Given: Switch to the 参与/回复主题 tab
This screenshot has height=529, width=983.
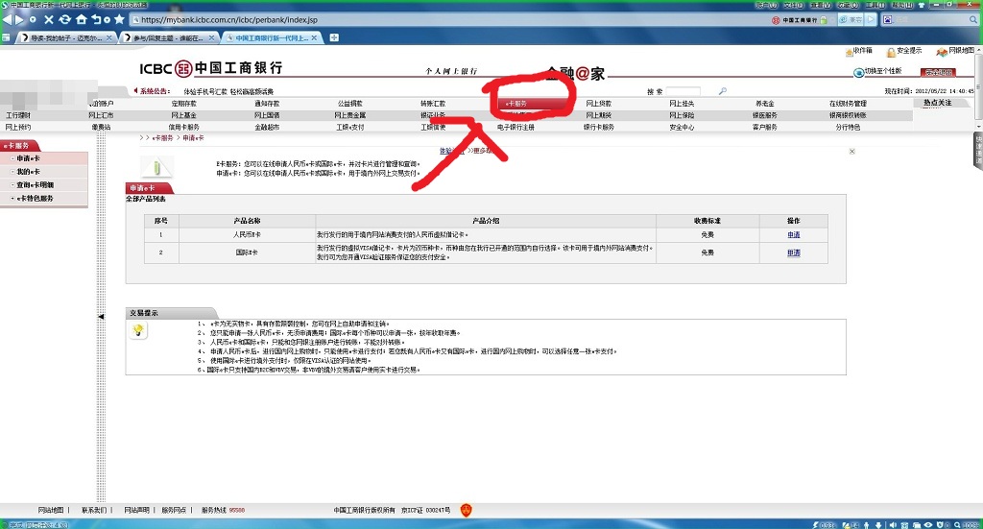Looking at the screenshot, I should click(168, 38).
